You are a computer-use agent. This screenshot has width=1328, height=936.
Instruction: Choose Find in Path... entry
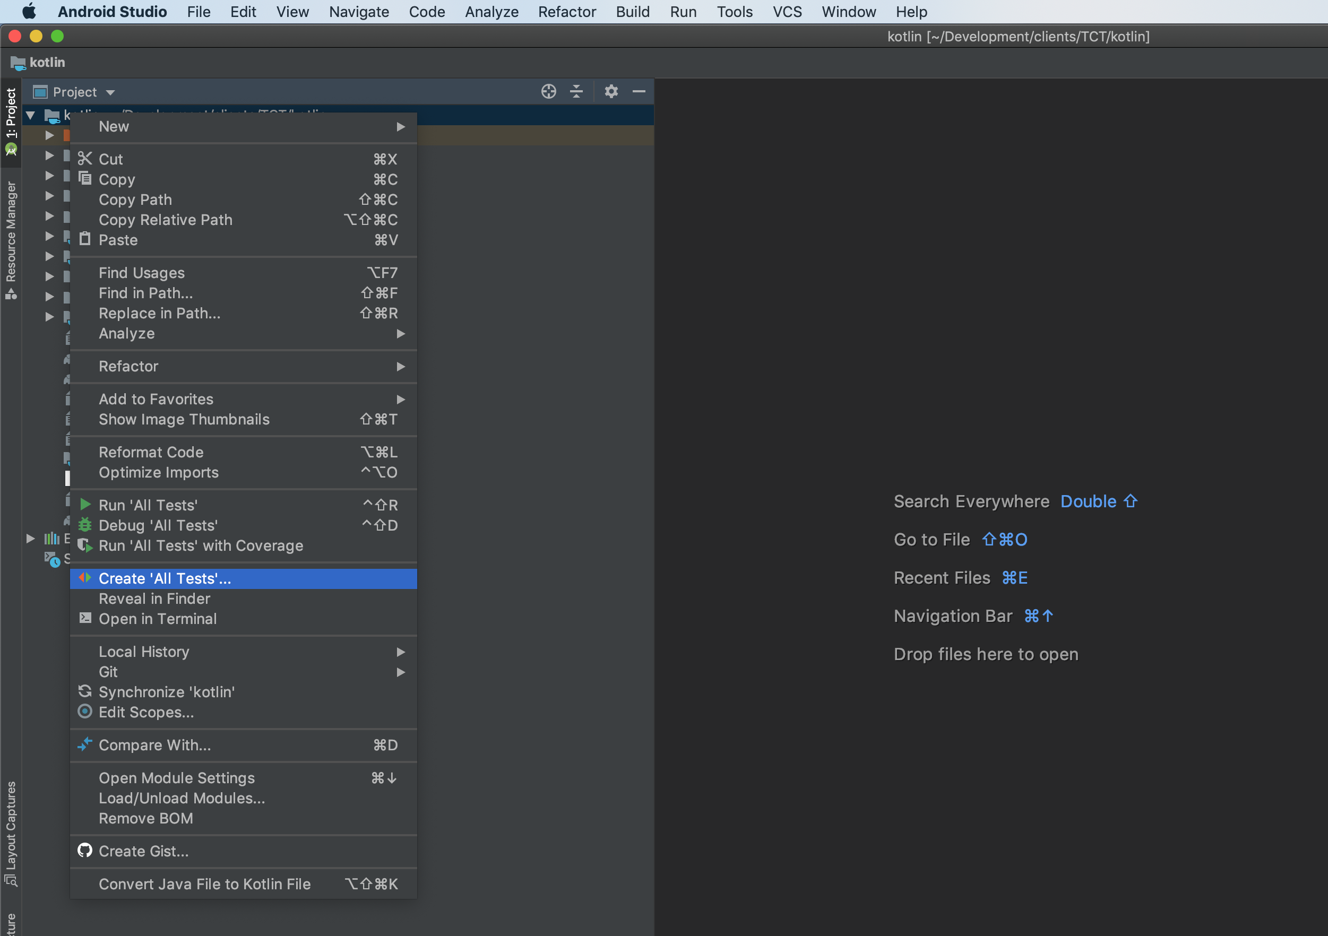pyautogui.click(x=244, y=292)
